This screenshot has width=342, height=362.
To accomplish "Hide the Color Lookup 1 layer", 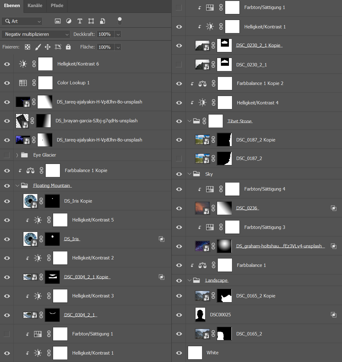I will tap(7, 83).
